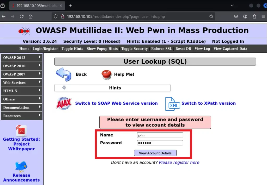Expand the Hints section arrow icon

coord(64,88)
